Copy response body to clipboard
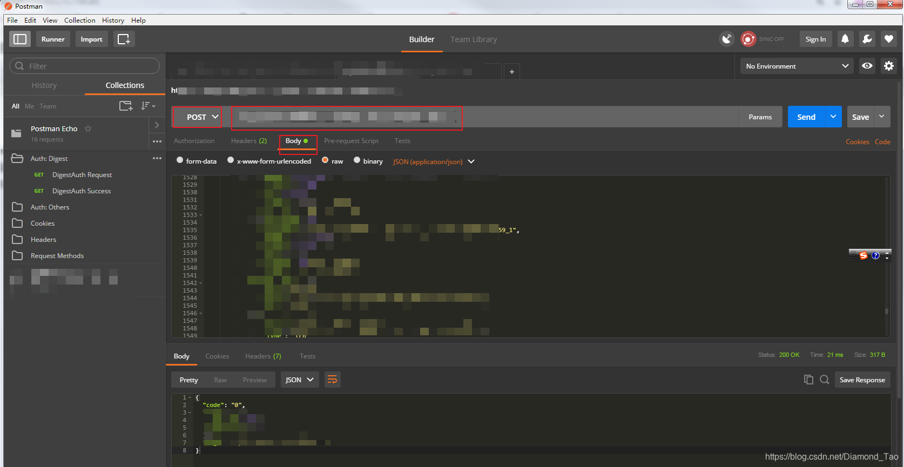This screenshot has width=904, height=467. (808, 380)
